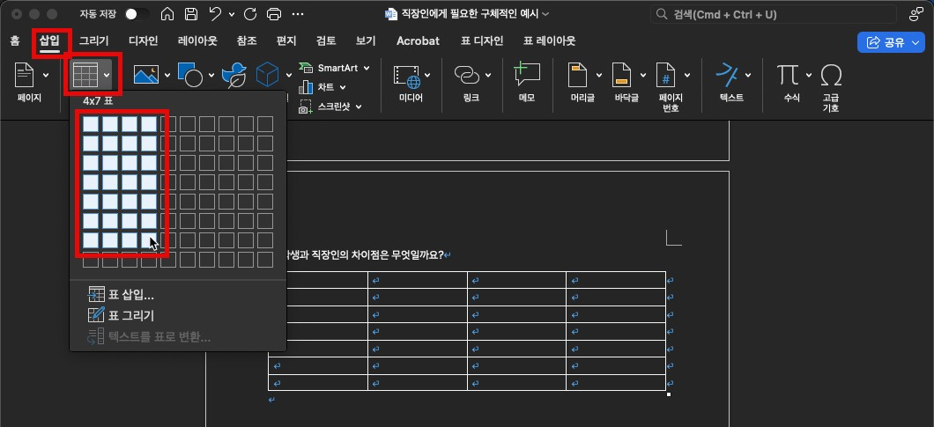The height and width of the screenshot is (427, 934).
Task: Expand the undo history arrow
Action: [x=231, y=14]
